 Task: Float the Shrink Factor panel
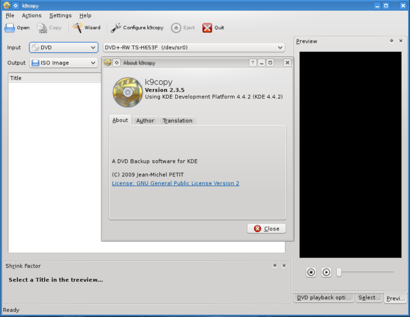click(275, 266)
